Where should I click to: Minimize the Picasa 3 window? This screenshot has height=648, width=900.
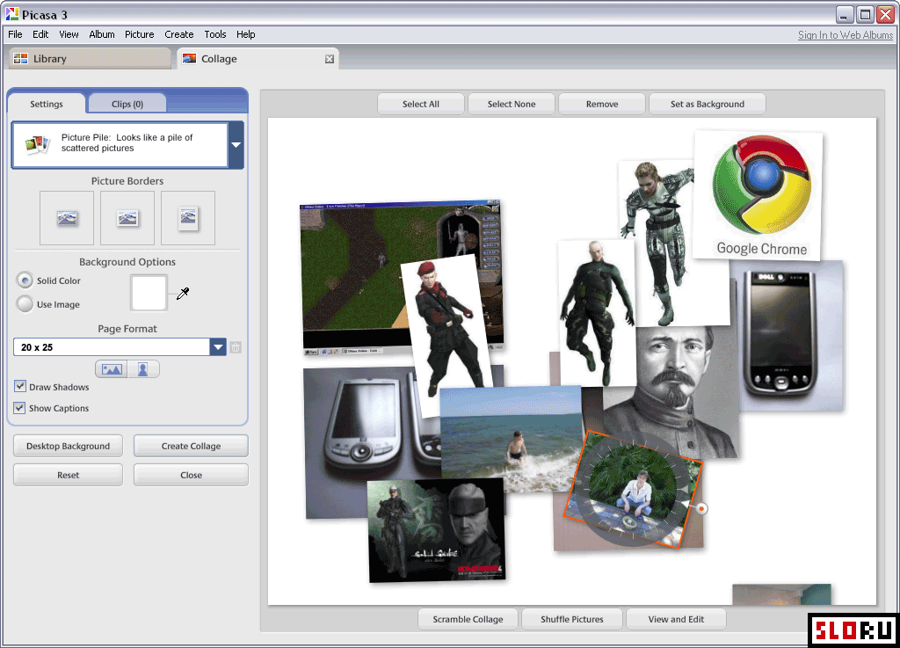[x=843, y=14]
